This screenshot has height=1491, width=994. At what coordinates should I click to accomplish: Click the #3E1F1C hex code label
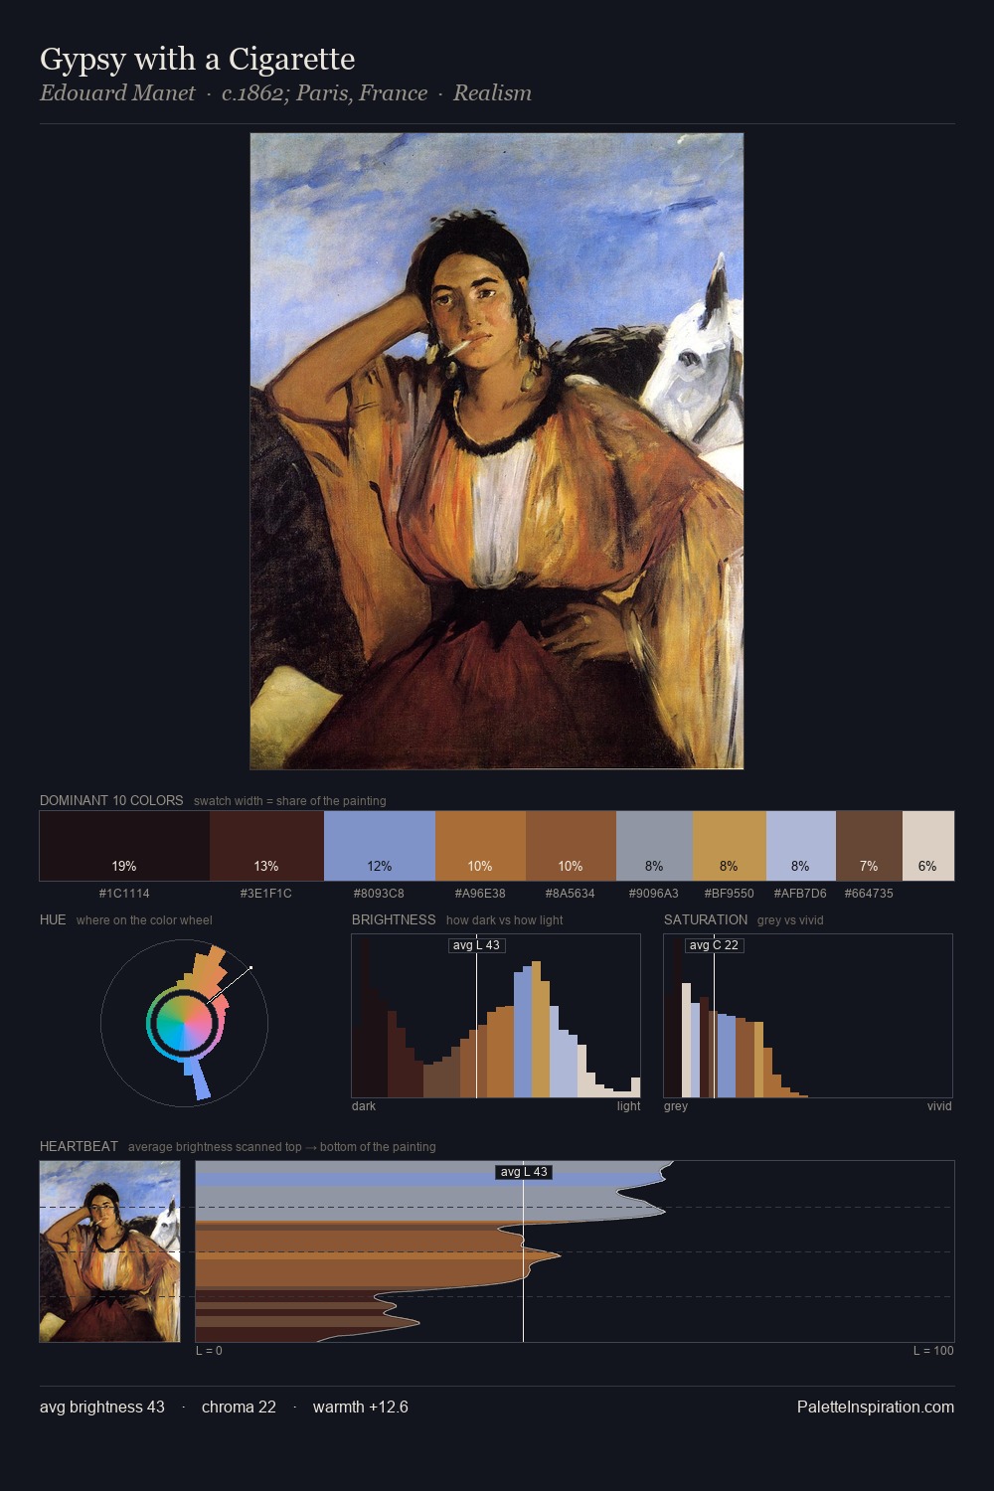tap(266, 894)
